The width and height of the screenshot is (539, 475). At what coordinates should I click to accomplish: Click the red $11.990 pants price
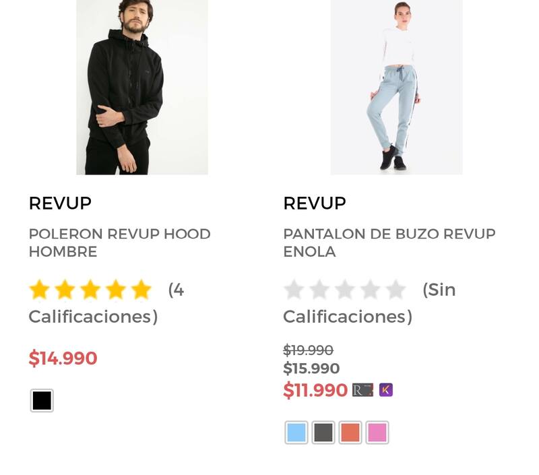[x=315, y=390]
